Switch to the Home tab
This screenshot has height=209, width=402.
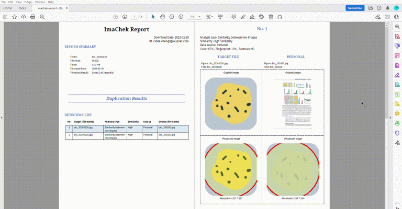(x=8, y=8)
